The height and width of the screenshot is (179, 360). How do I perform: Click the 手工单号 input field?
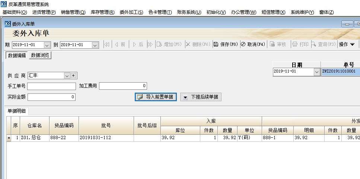point(51,86)
